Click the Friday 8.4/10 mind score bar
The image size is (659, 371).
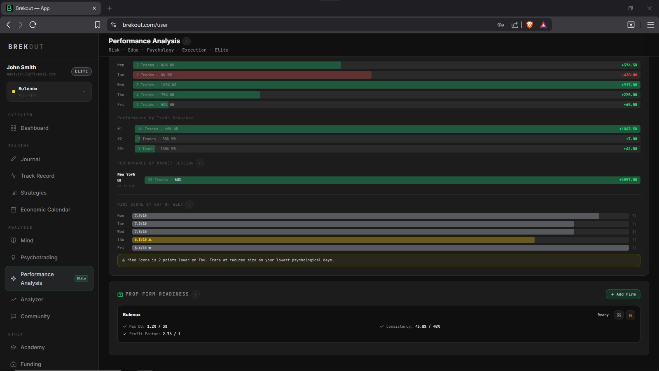(x=380, y=248)
